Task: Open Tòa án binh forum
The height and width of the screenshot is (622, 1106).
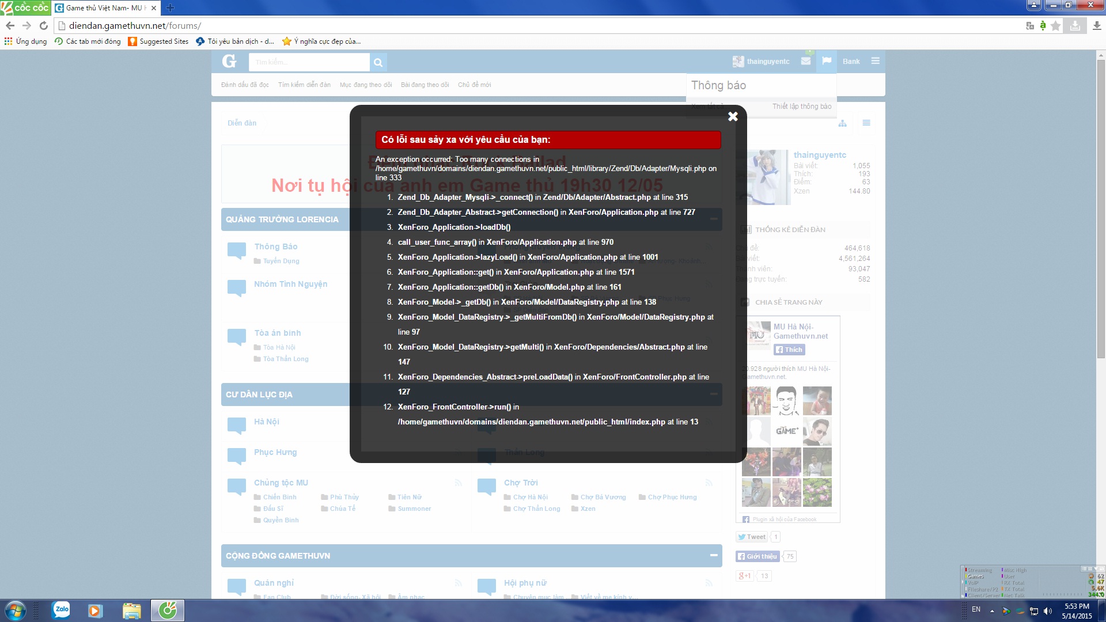Action: pos(278,333)
